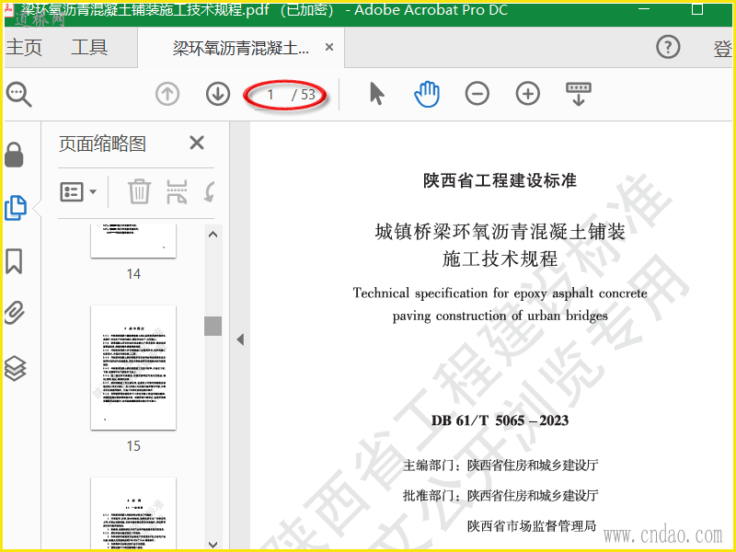Activate the hand pan tool
The height and width of the screenshot is (552, 736).
pyautogui.click(x=427, y=94)
